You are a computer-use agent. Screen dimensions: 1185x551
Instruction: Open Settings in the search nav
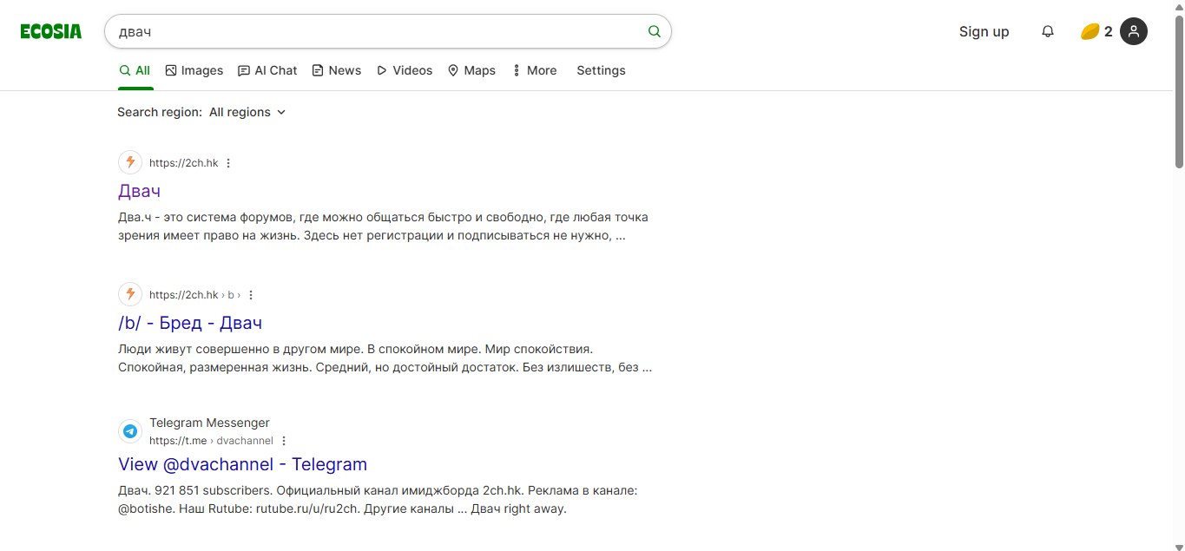point(601,70)
